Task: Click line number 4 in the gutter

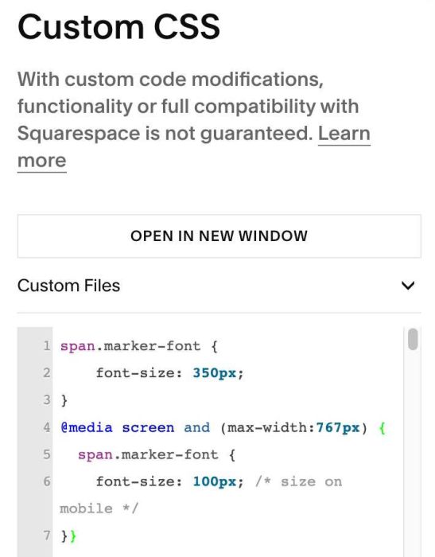Action: 47,427
